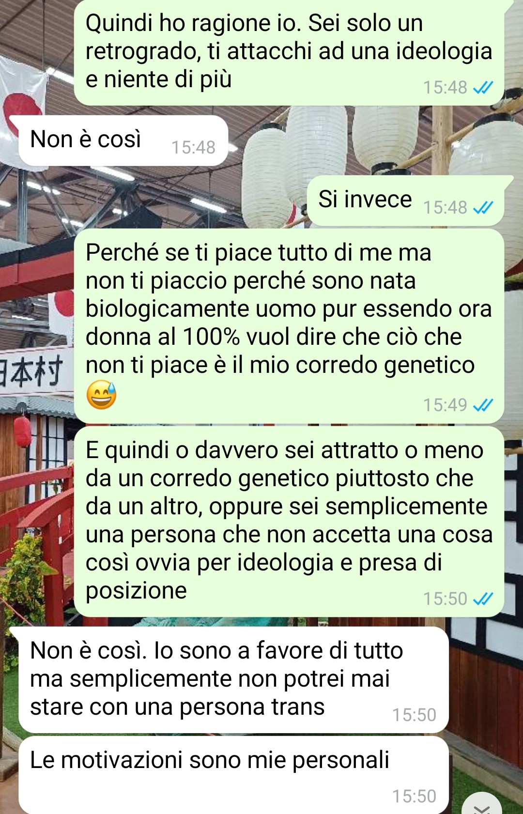Screen dimensions: 523x814
Task: Tap the 15:48 timestamp on 'Non è così'
Action: 193,147
